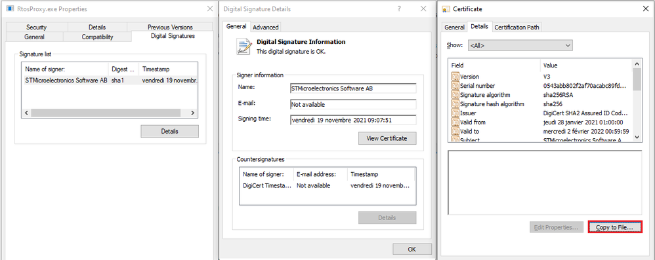Viewport: 655px width, 260px height.
Task: Click scroll up arrow in Certificate field list
Action: (637, 64)
